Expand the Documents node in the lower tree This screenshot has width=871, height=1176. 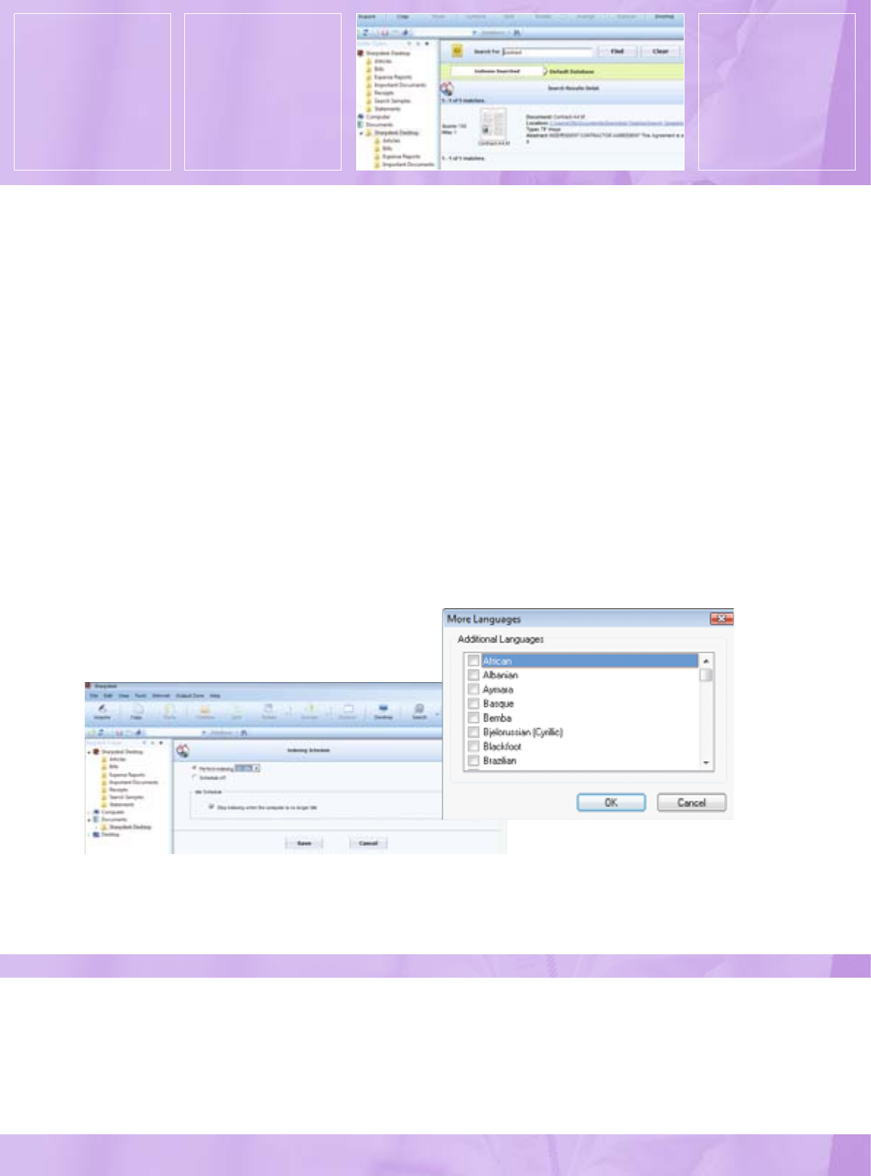point(89,820)
